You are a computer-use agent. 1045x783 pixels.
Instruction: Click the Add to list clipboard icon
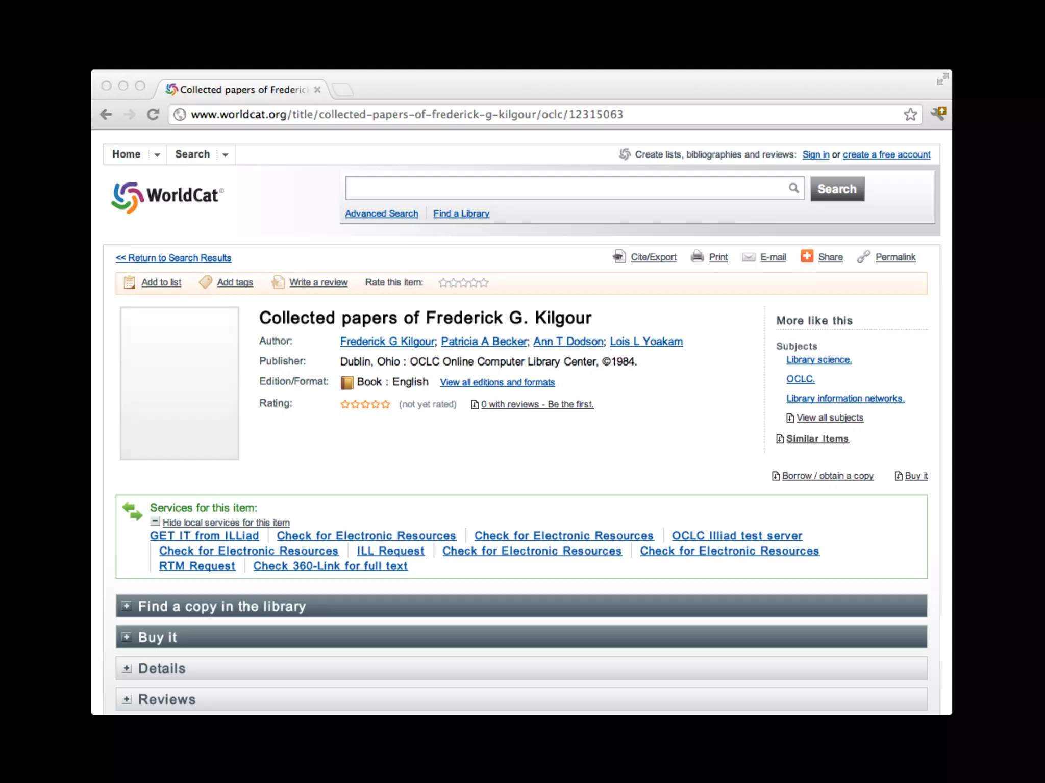click(x=130, y=282)
